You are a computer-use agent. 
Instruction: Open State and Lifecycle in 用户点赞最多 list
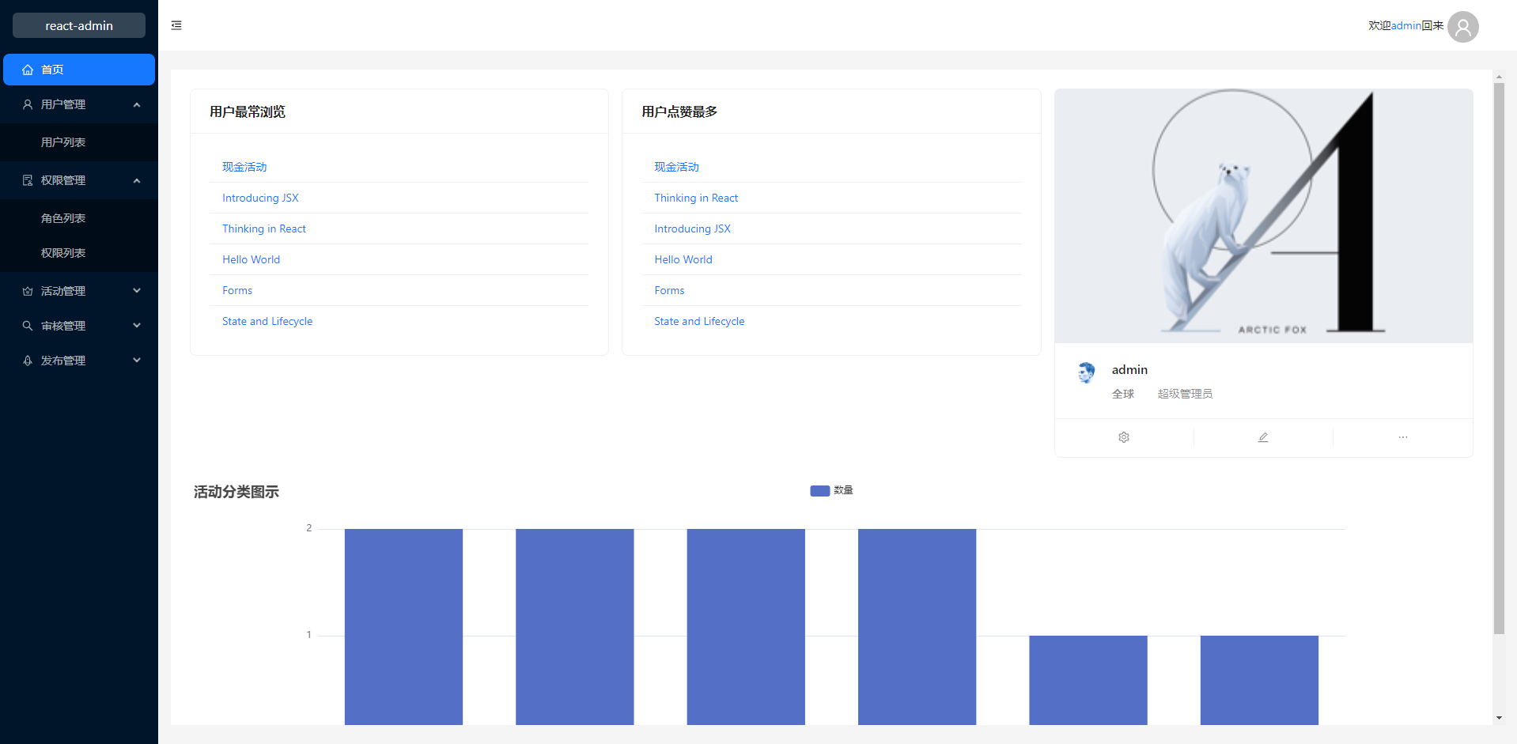(x=699, y=321)
